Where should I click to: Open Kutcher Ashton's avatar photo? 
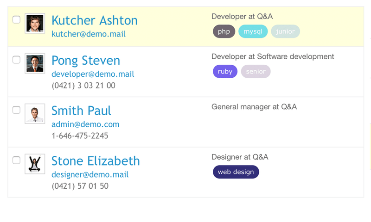pos(35,23)
